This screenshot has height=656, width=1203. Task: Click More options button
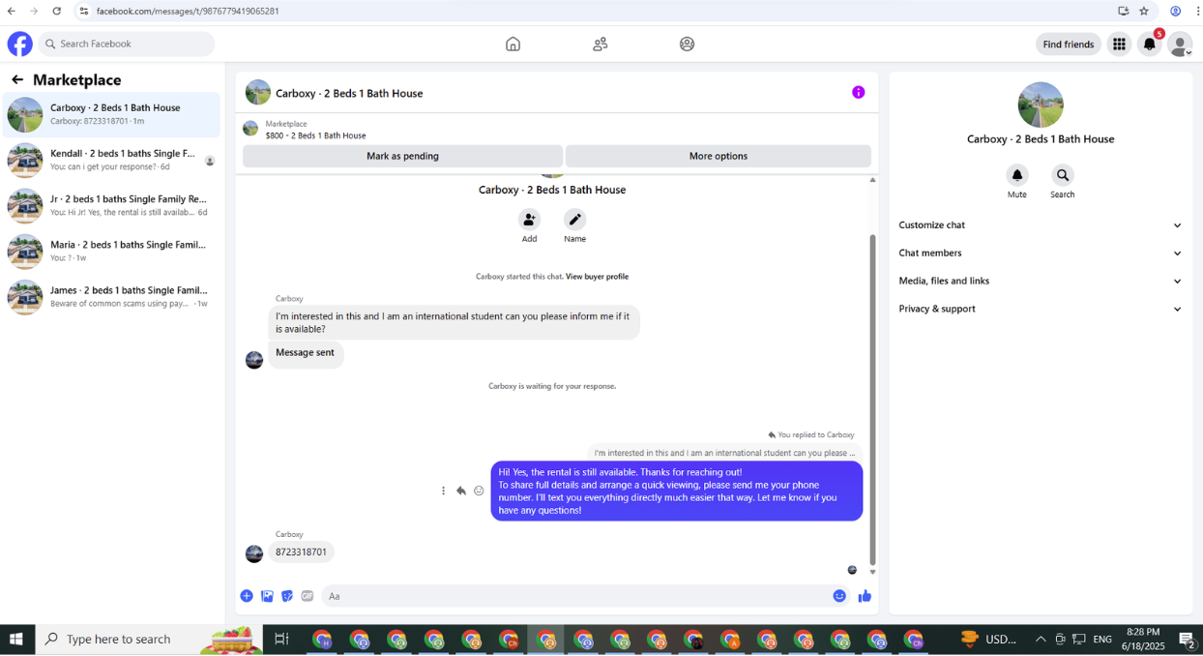click(x=719, y=156)
